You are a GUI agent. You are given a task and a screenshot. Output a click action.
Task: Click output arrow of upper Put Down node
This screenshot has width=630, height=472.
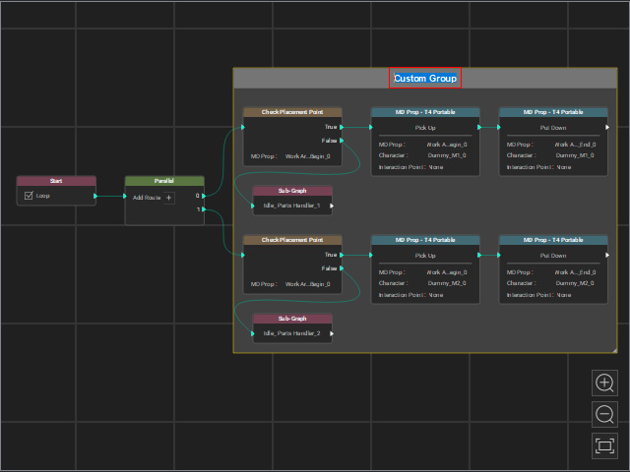[x=607, y=127]
